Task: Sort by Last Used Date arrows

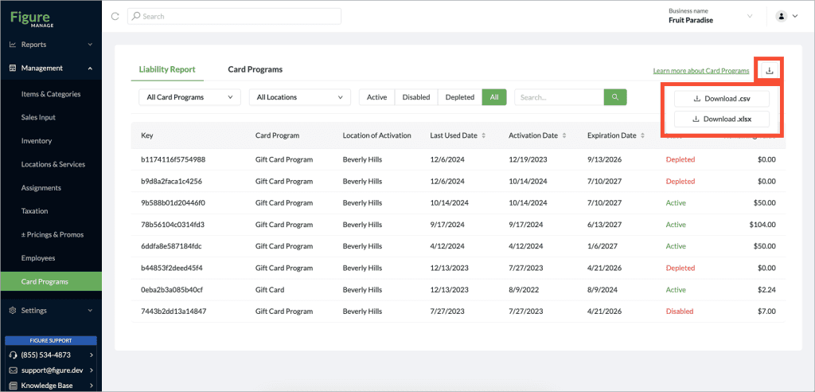Action: click(483, 135)
